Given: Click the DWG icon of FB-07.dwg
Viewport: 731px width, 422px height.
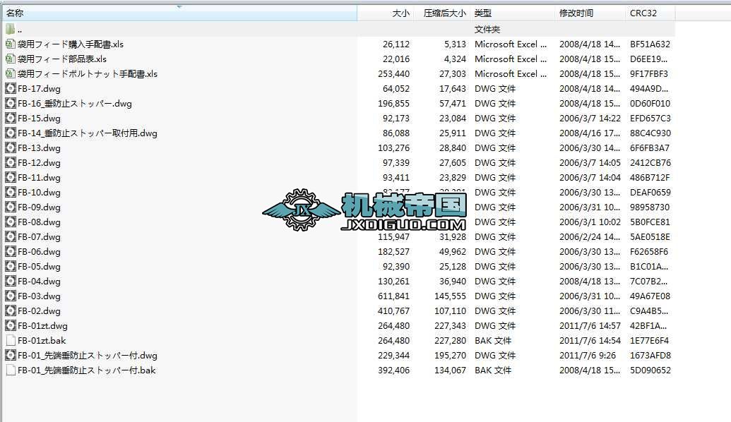Looking at the screenshot, I should tap(11, 236).
